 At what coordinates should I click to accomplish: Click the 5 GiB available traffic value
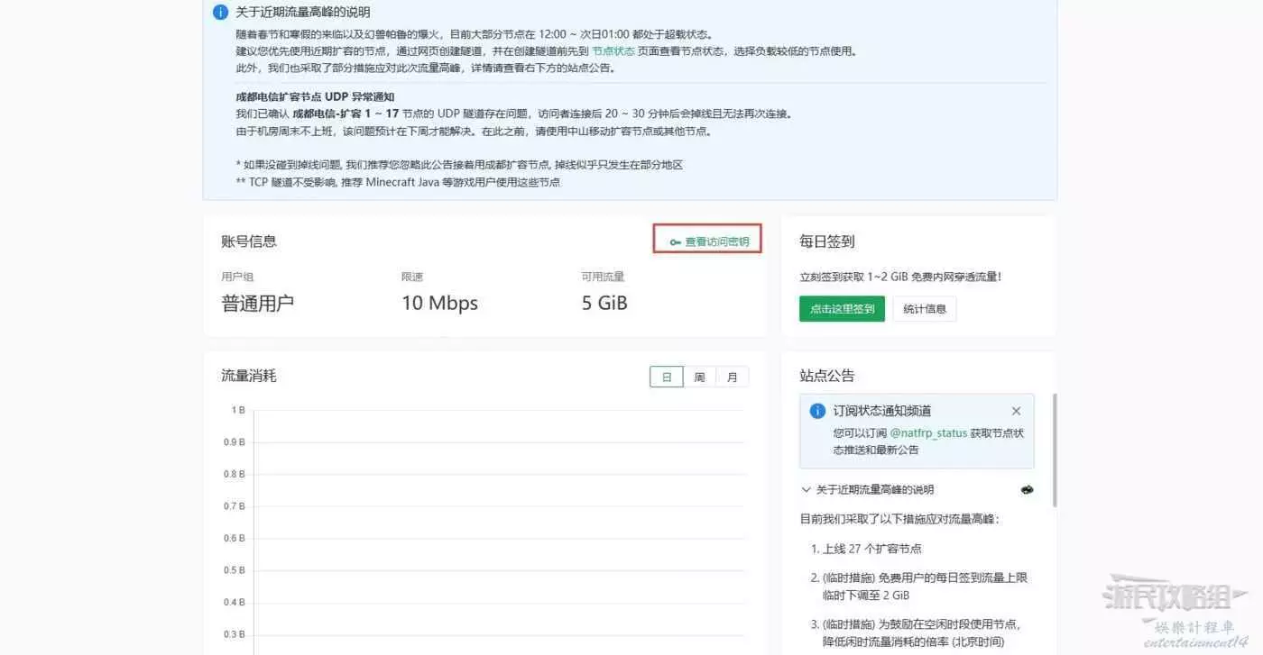pos(604,304)
